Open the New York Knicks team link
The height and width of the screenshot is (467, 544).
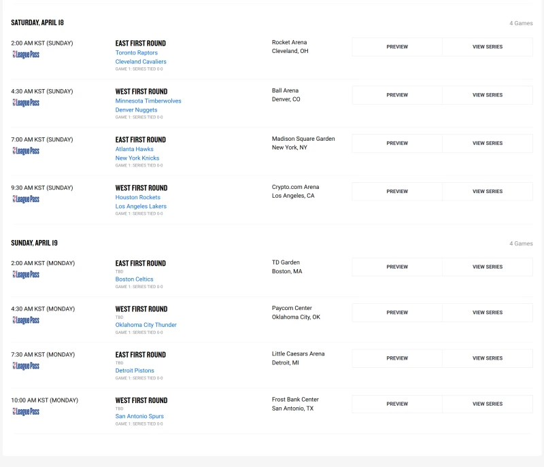click(x=137, y=158)
